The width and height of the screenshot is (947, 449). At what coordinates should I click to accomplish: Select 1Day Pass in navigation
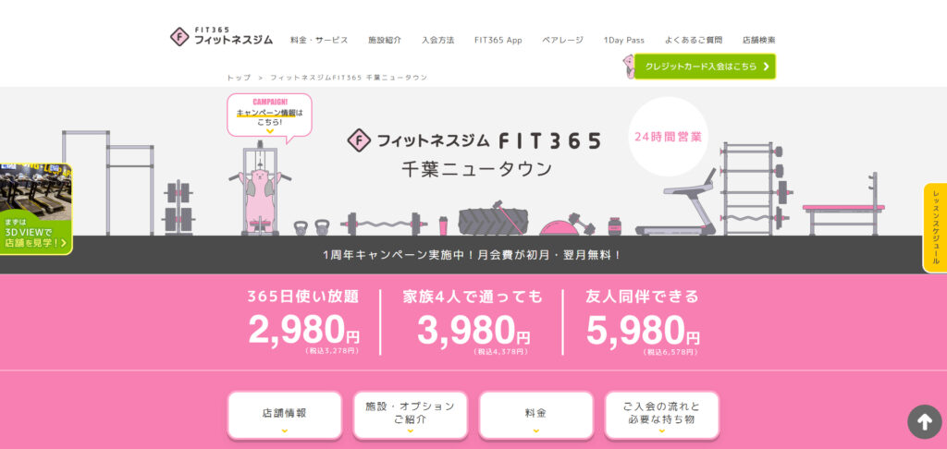tap(624, 40)
